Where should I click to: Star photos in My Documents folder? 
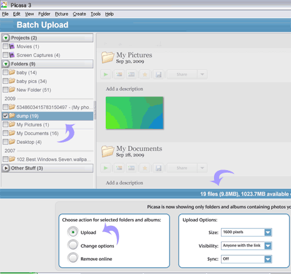click(x=145, y=168)
